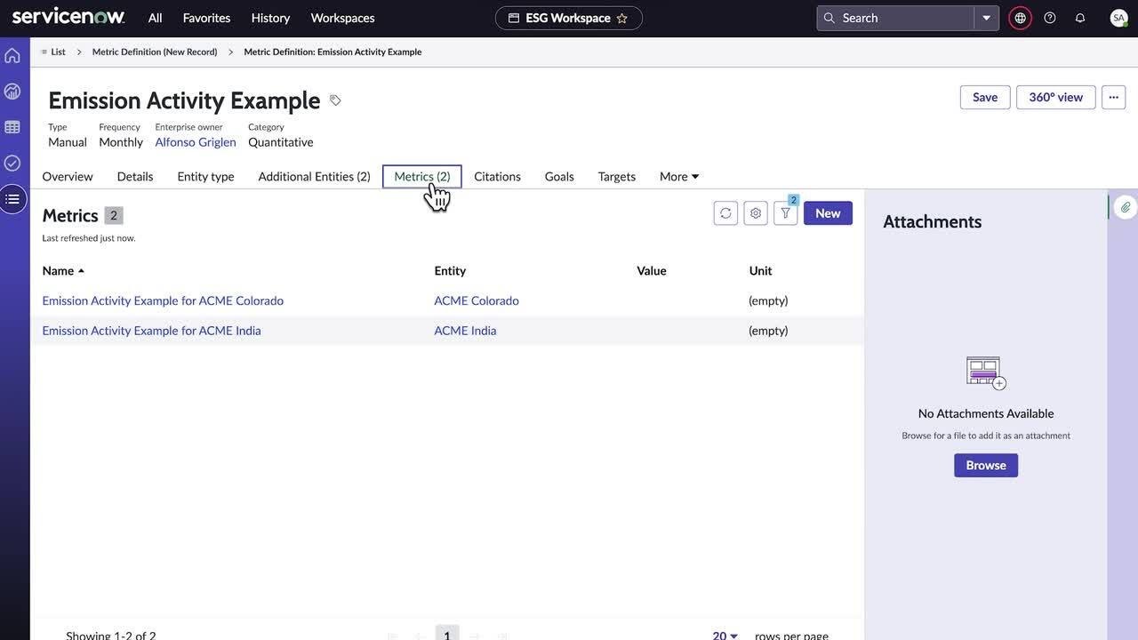
Task: Click the ServiceNow logo
Action: tap(68, 17)
